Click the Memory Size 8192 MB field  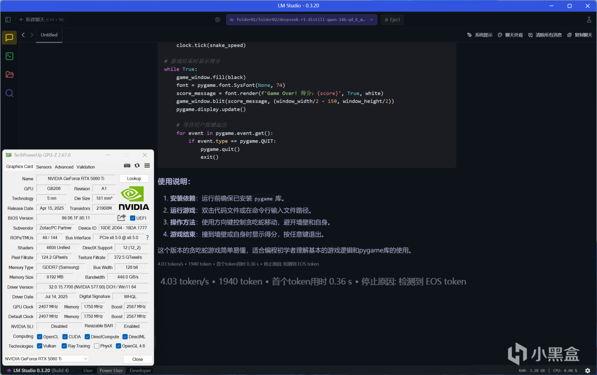coord(56,277)
